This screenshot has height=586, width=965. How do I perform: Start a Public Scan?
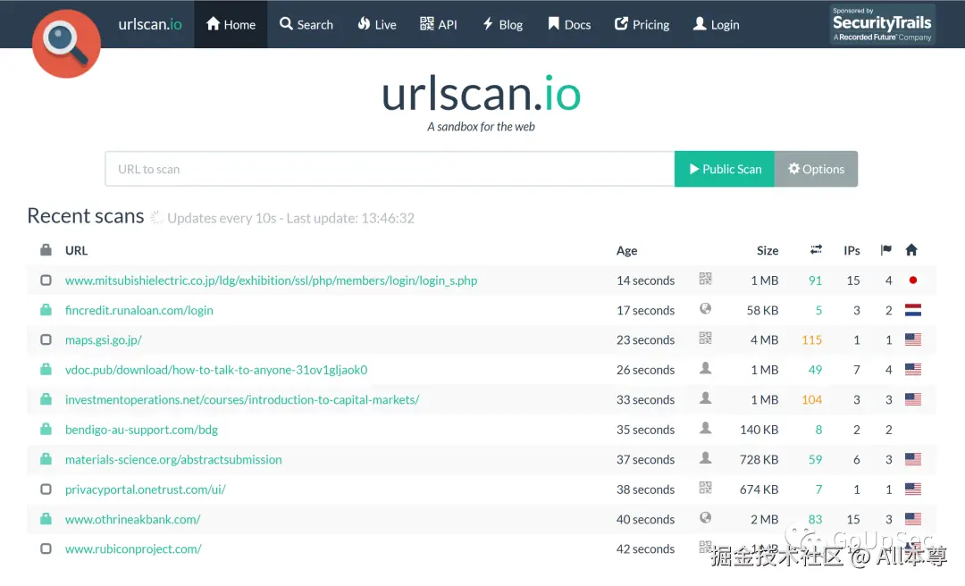pos(725,169)
